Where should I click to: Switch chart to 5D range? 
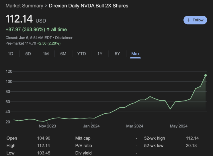[28, 54]
